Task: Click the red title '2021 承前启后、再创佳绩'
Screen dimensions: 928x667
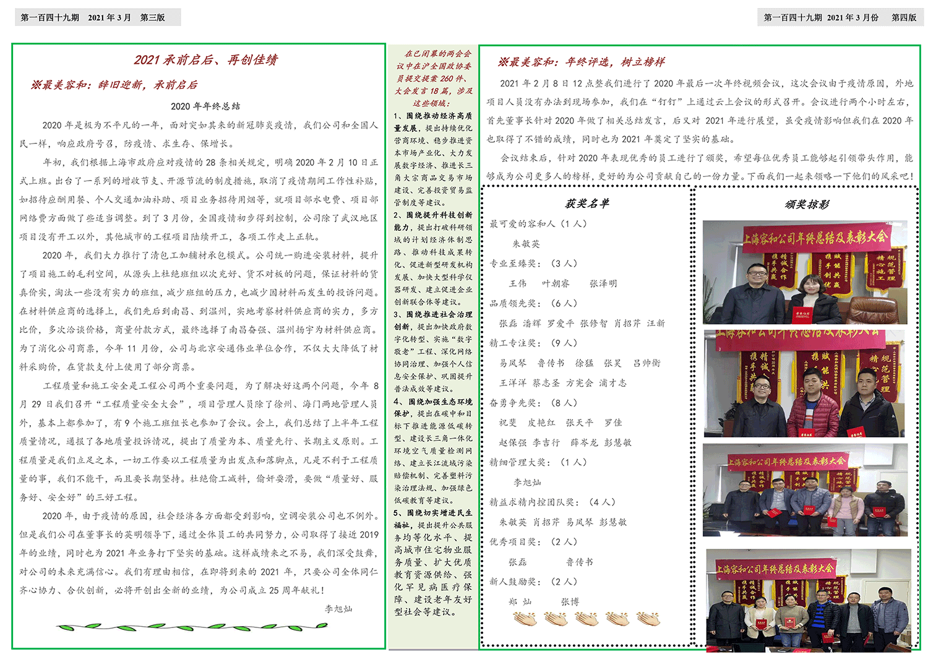Action: point(205,60)
